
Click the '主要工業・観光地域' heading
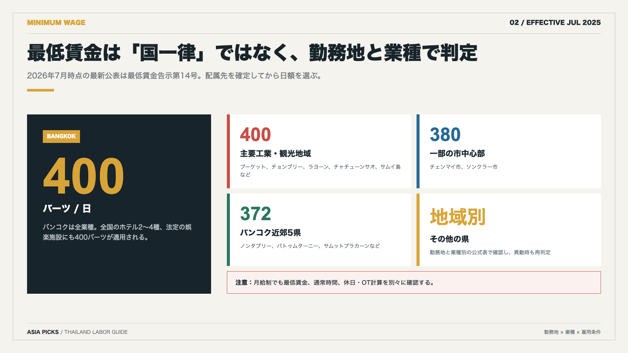[x=275, y=153]
